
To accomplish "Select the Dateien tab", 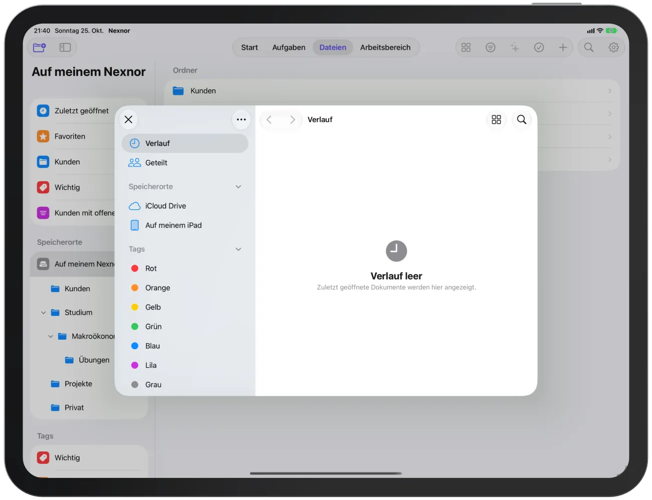I will click(x=333, y=48).
